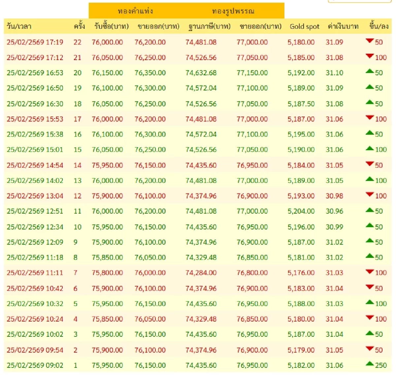This screenshot has height=377, width=396.
Task: Click the ครั้ง column header
Action: click(79, 26)
